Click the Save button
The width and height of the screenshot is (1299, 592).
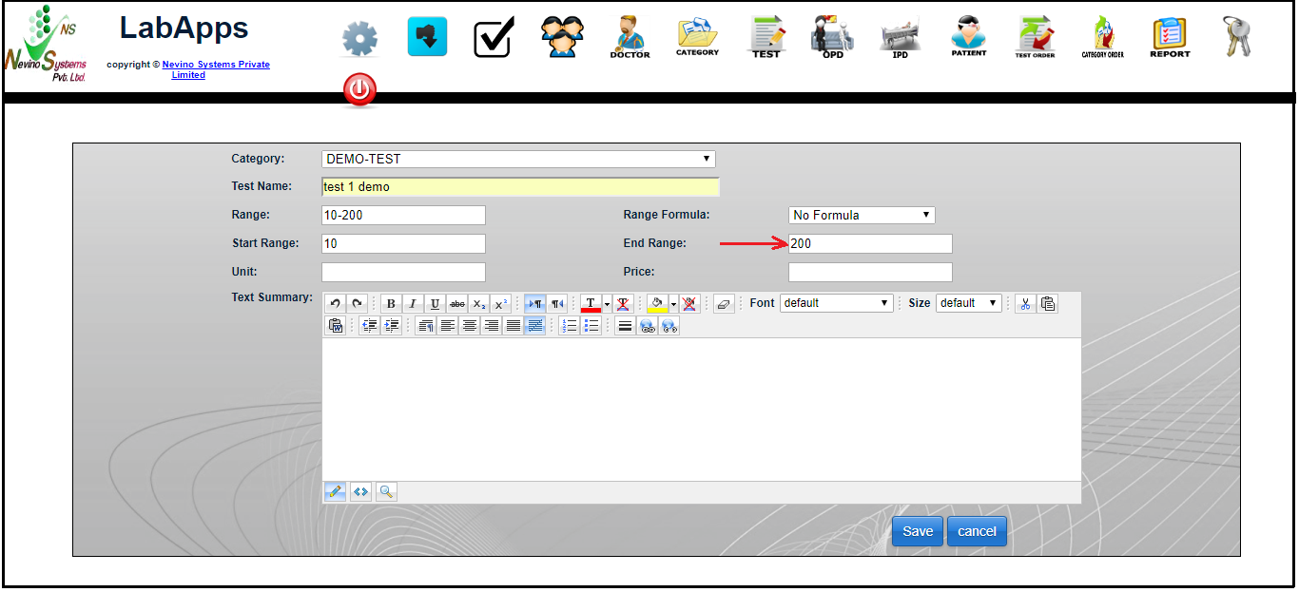[917, 531]
